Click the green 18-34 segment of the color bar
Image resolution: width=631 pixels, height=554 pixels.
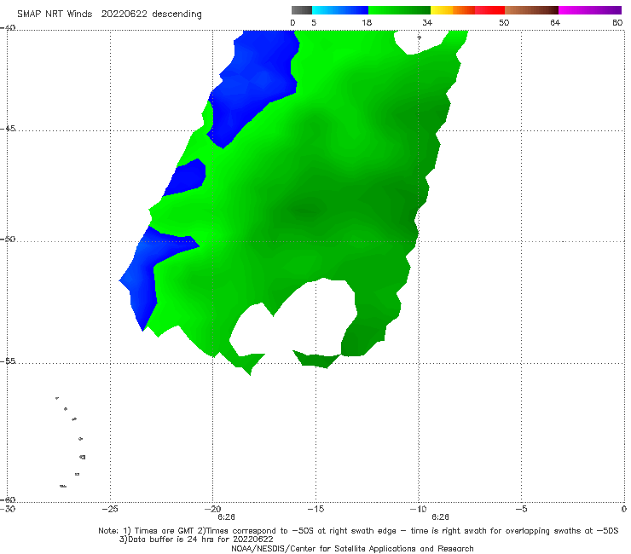pyautogui.click(x=399, y=10)
